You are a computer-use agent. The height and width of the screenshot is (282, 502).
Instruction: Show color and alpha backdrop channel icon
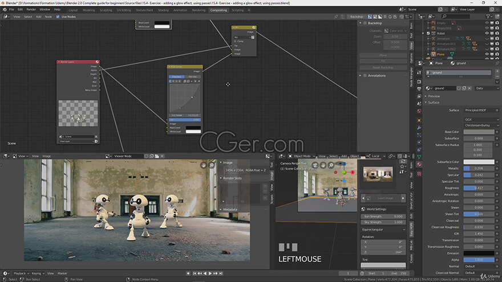pos(370,17)
